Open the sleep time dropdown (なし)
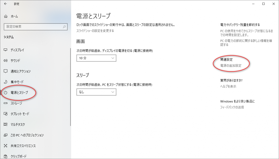 [96, 92]
